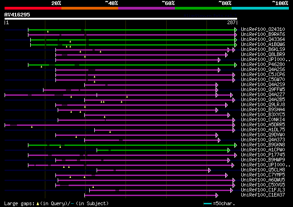Select the UniRef100_A1DL75 label

[x=263, y=130]
